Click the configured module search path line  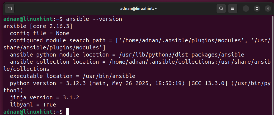(x=137, y=44)
